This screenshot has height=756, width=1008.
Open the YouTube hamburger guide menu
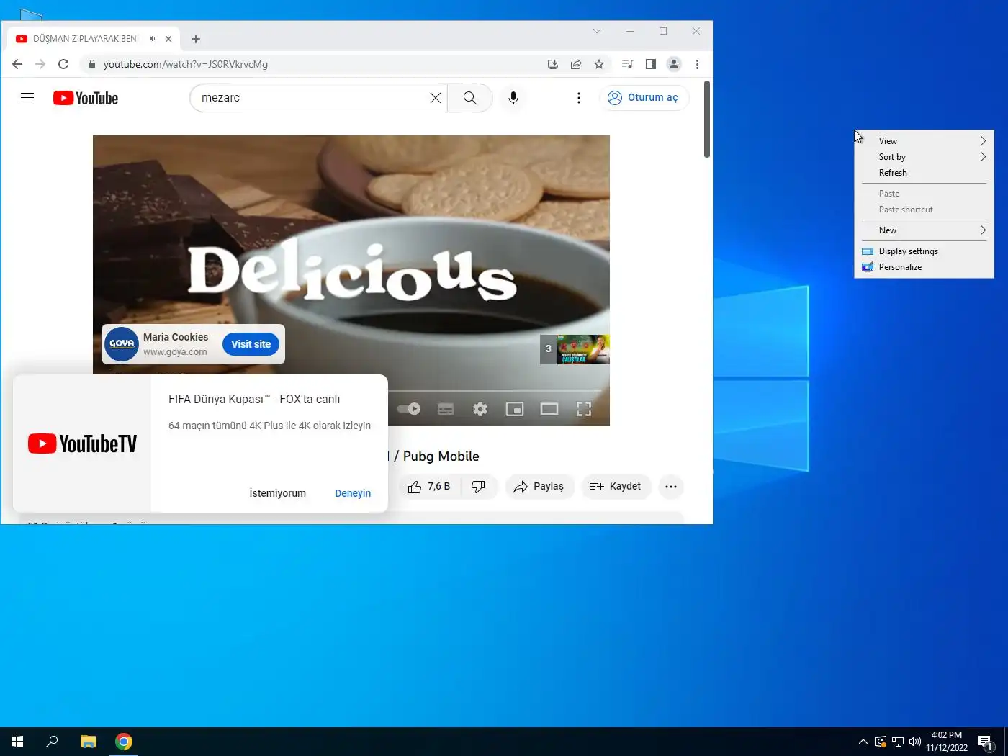click(27, 98)
